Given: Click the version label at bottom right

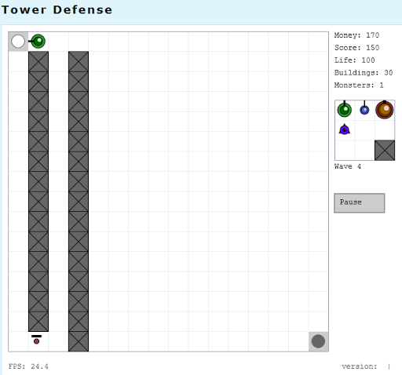Looking at the screenshot, I should [x=359, y=366].
